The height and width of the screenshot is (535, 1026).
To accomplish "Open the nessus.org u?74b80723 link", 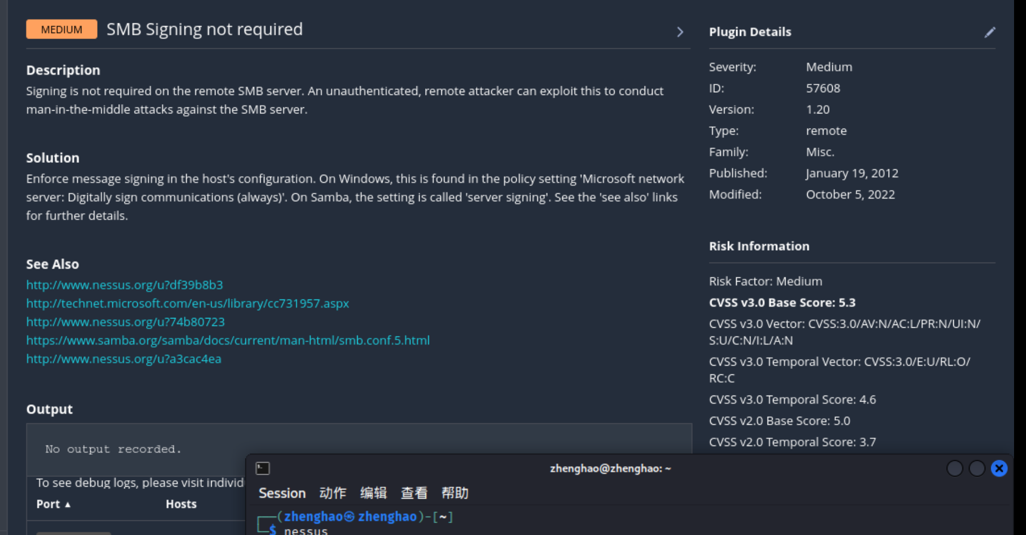I will [125, 322].
